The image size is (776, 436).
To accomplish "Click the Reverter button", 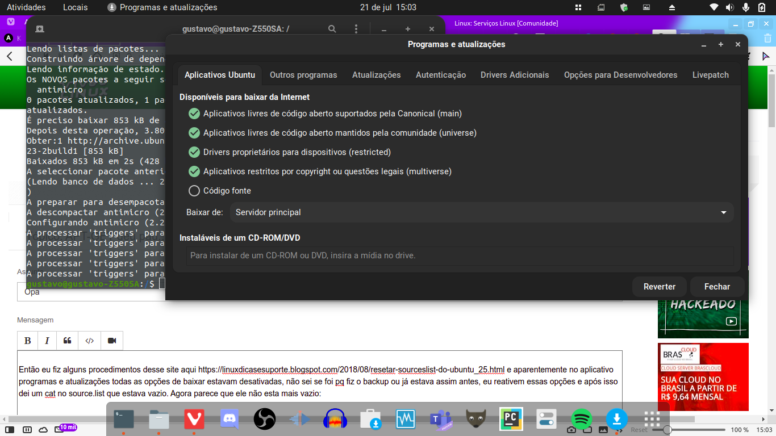I will tap(659, 287).
